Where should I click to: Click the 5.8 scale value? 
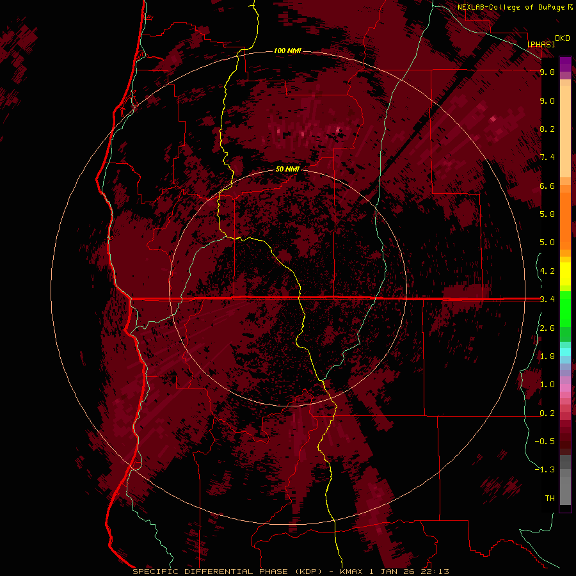(547, 214)
